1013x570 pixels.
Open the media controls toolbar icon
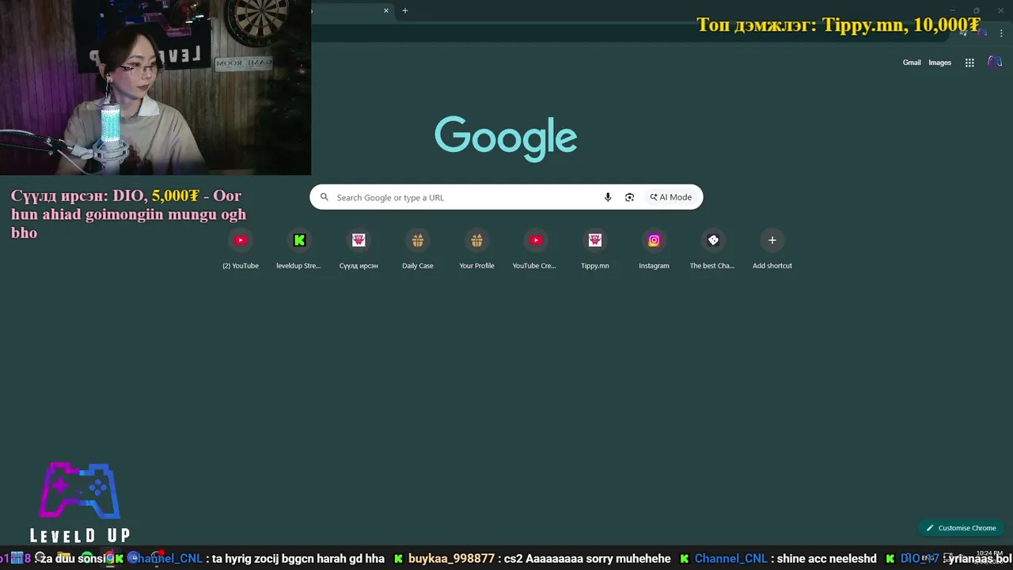(x=965, y=32)
